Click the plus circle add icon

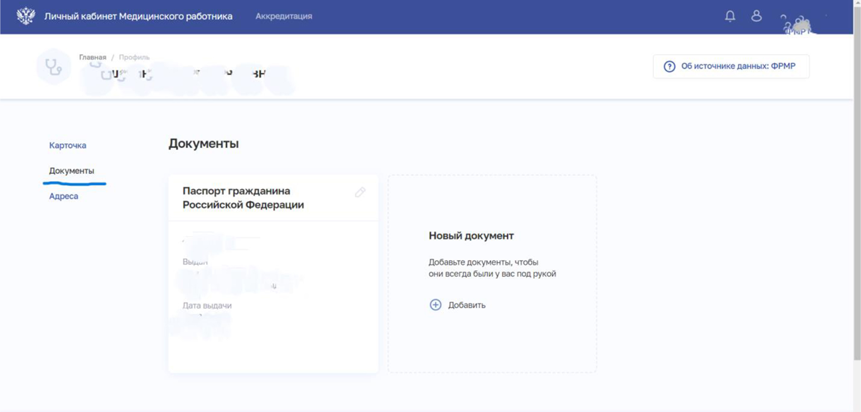click(435, 305)
